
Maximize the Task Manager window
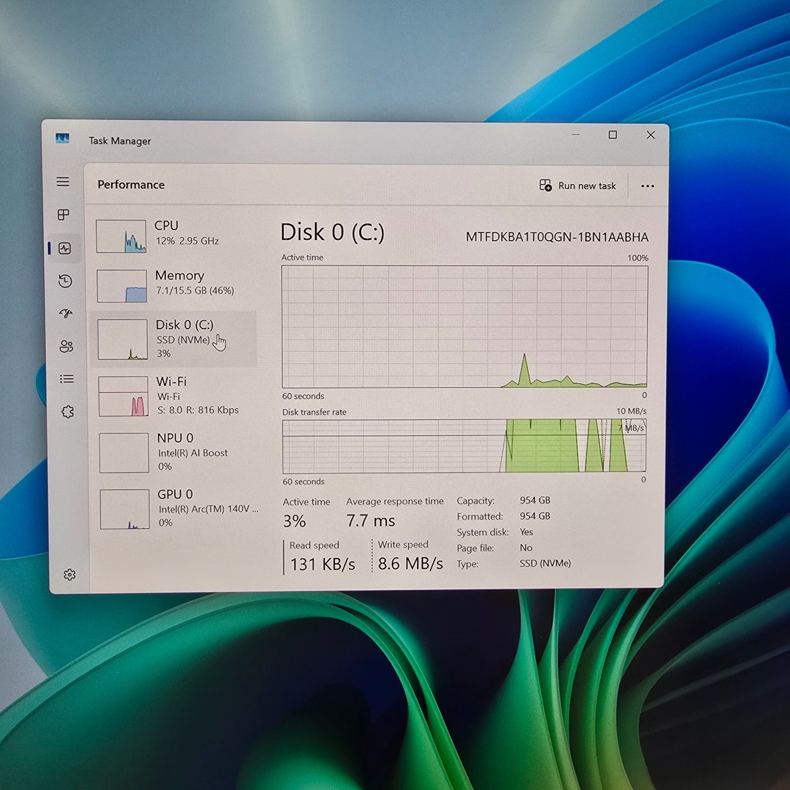point(613,135)
